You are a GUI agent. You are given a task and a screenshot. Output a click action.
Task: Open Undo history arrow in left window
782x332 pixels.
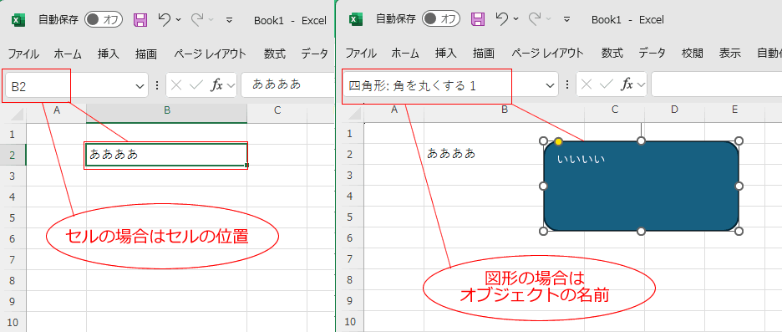point(179,20)
